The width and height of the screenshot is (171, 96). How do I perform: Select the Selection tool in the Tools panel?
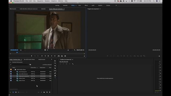55,61
